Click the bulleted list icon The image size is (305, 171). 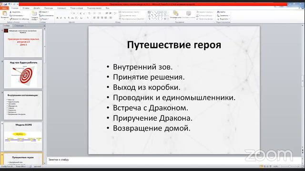(x=94, y=13)
